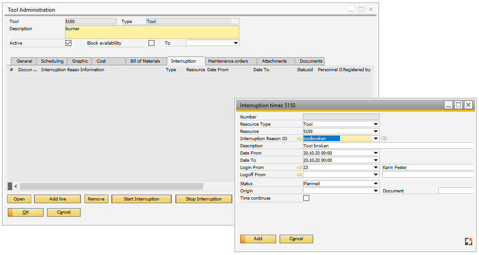The width and height of the screenshot is (479, 255).
Task: Open the Date From dropdown
Action: pos(376,153)
